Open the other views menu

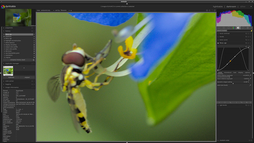(x=243, y=7)
